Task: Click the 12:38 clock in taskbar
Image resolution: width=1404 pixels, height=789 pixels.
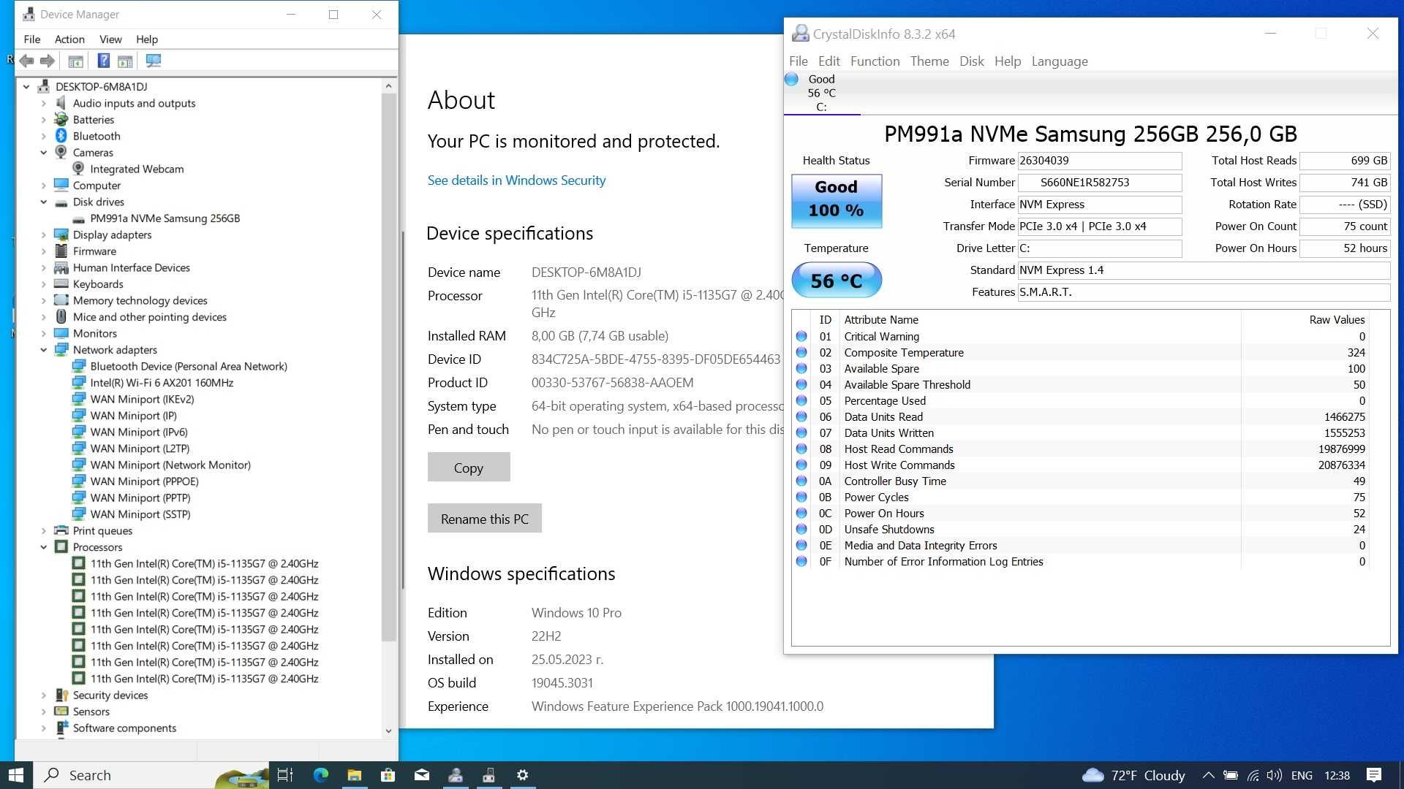Action: (x=1337, y=775)
